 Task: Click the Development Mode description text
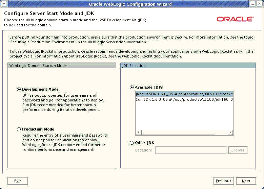(x=63, y=102)
